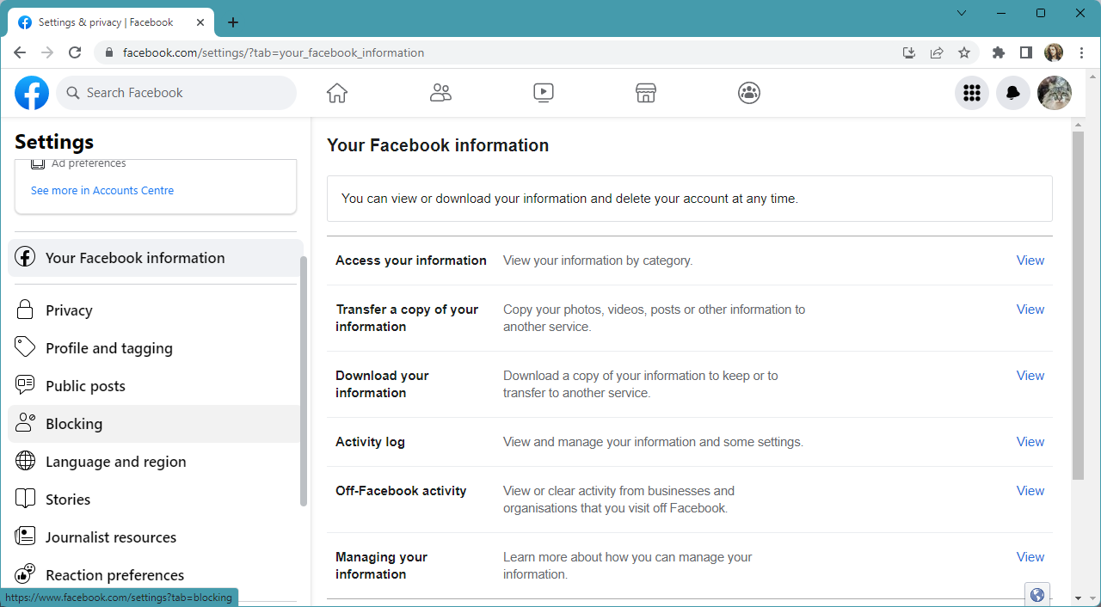Select the Settings & privacy browser tab
This screenshot has height=607, width=1101.
tap(103, 21)
